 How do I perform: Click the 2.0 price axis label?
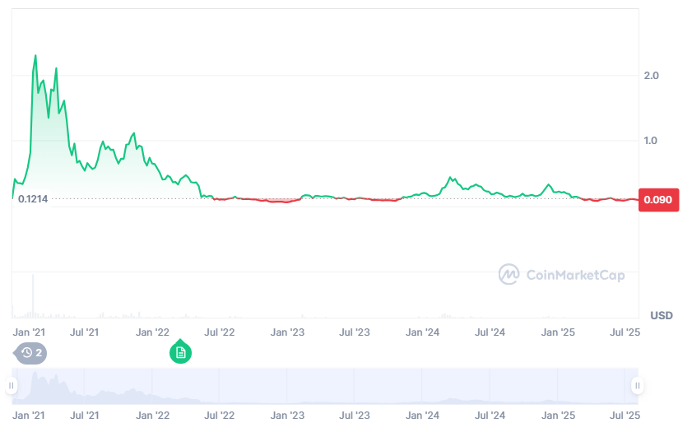point(651,76)
